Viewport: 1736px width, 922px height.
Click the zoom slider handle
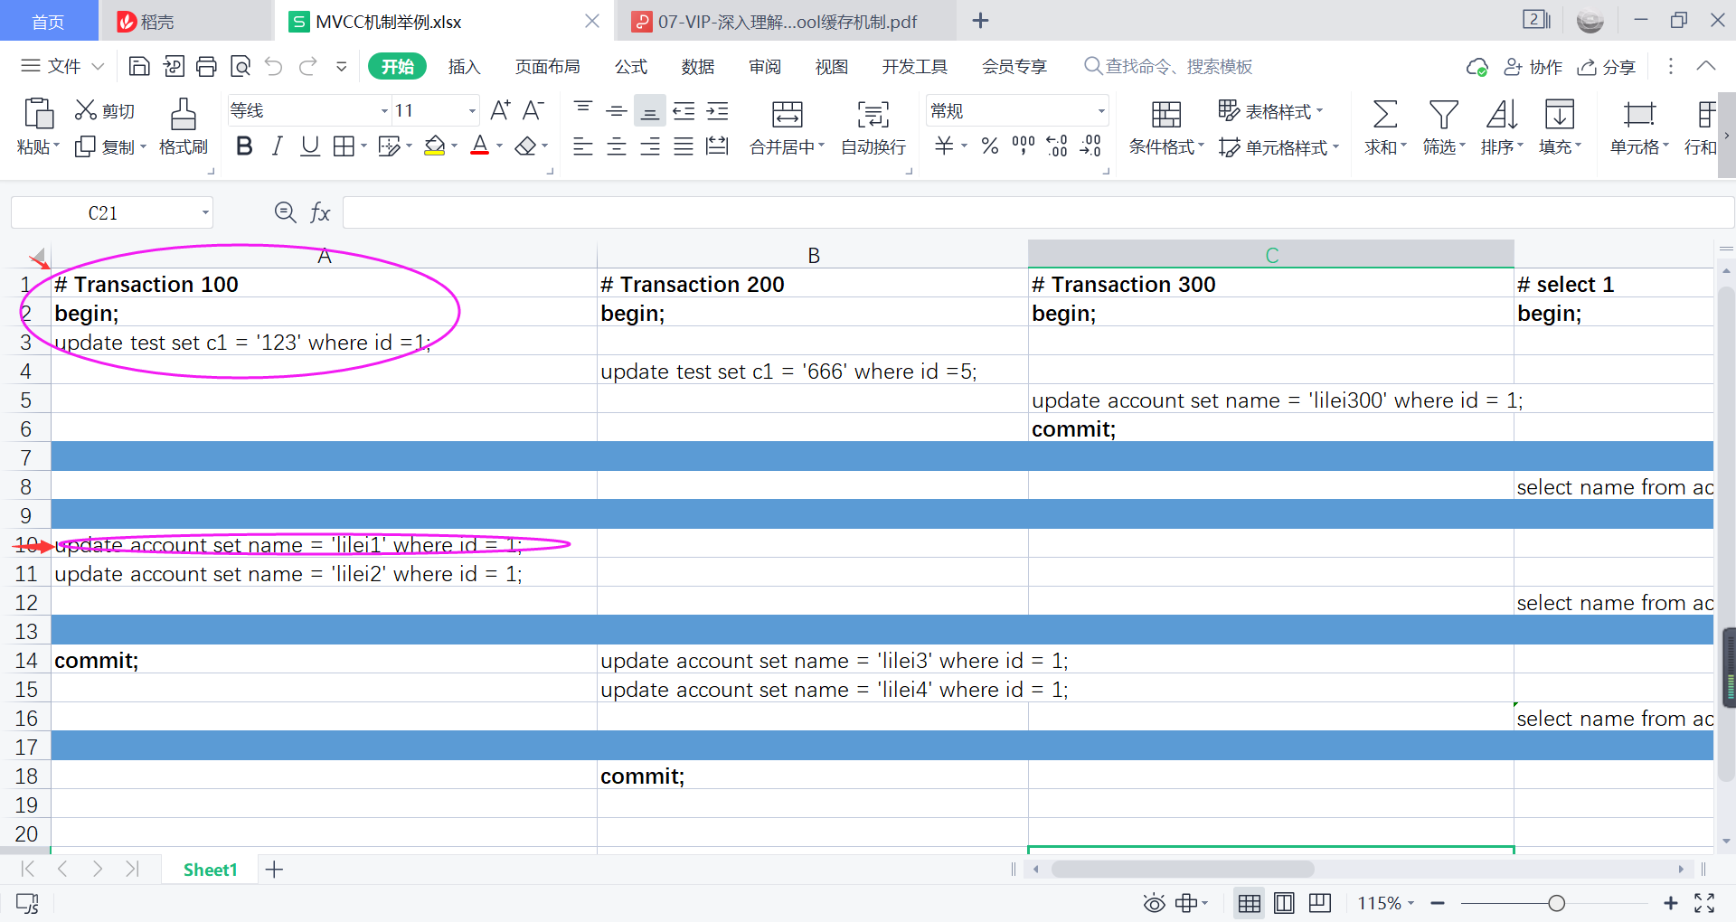(1556, 903)
